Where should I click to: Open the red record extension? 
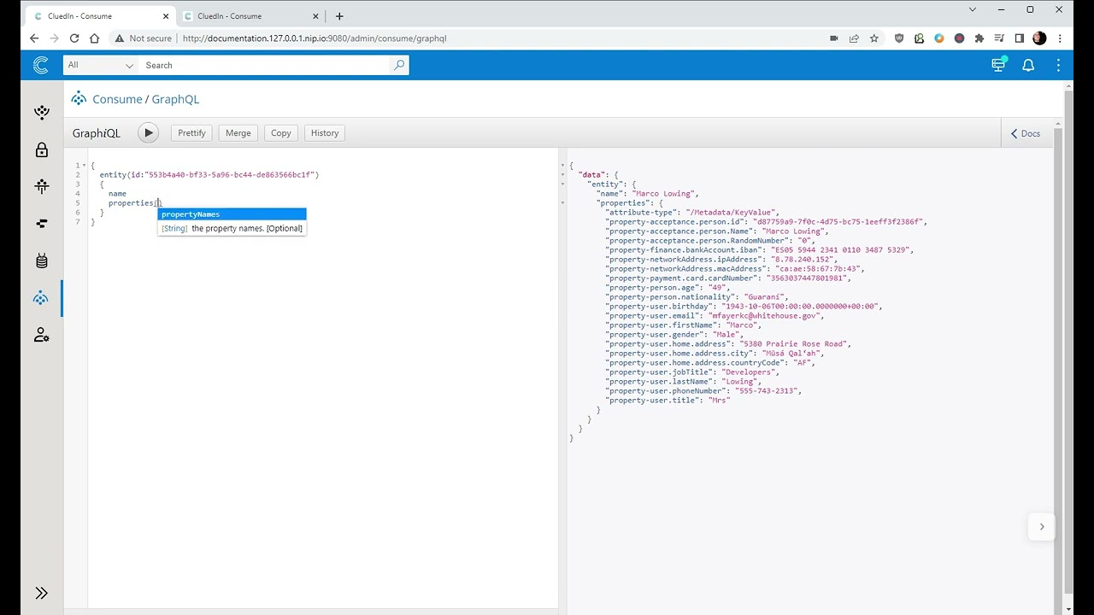coord(959,38)
